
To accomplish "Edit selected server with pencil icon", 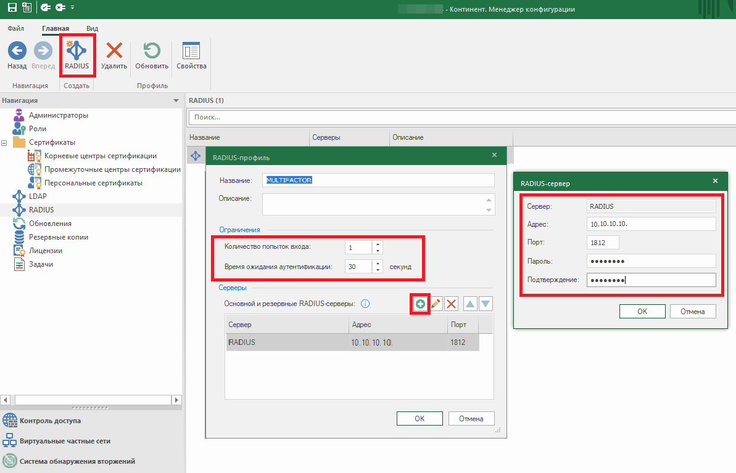I will pyautogui.click(x=436, y=304).
